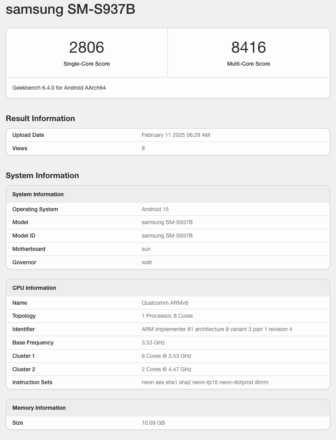The image size is (336, 440).
Task: Click the Instruction Sets value list
Action: point(205,382)
